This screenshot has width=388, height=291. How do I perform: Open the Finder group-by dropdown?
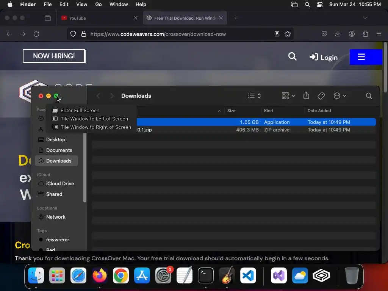(x=288, y=96)
